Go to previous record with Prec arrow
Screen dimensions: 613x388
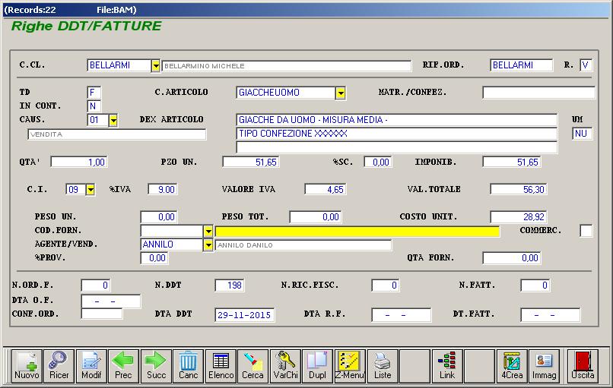point(123,366)
